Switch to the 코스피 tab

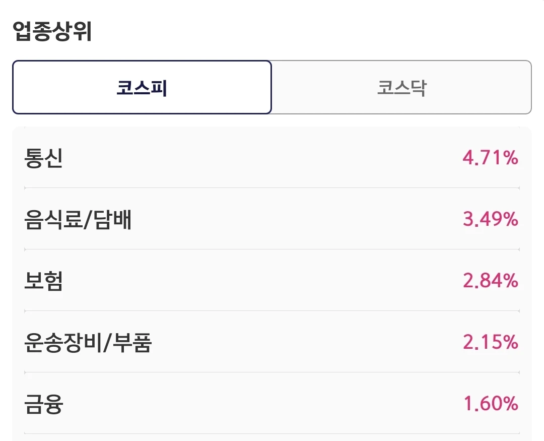click(x=142, y=87)
